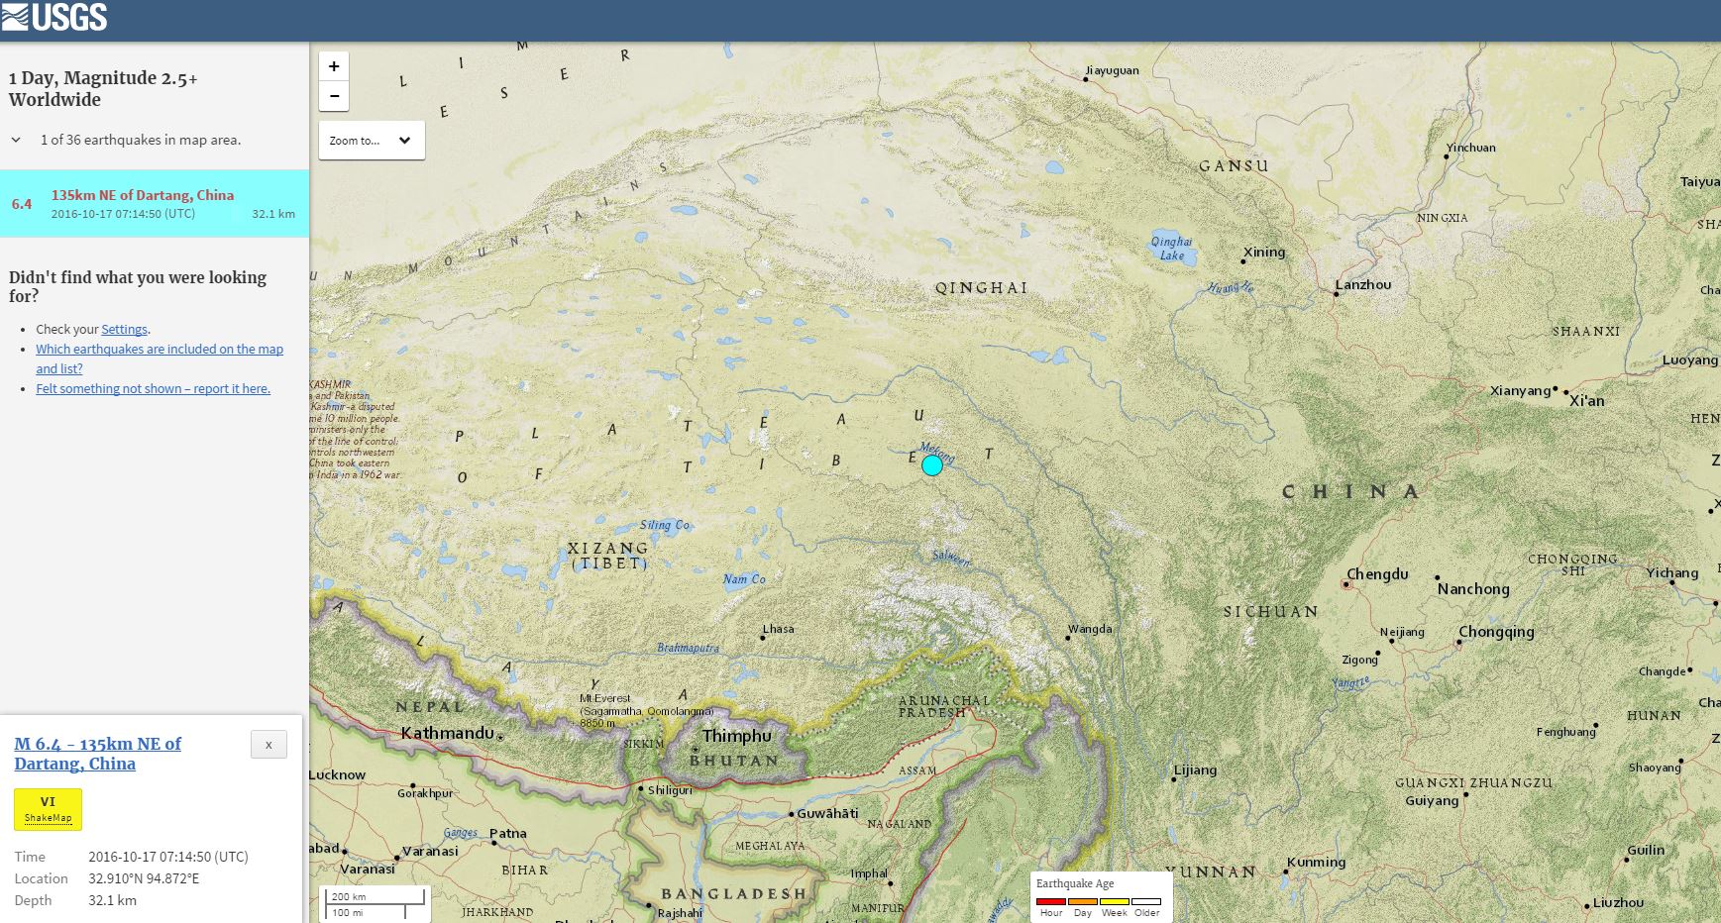Click the USGS logo
The image size is (1721, 923).
pos(54,17)
